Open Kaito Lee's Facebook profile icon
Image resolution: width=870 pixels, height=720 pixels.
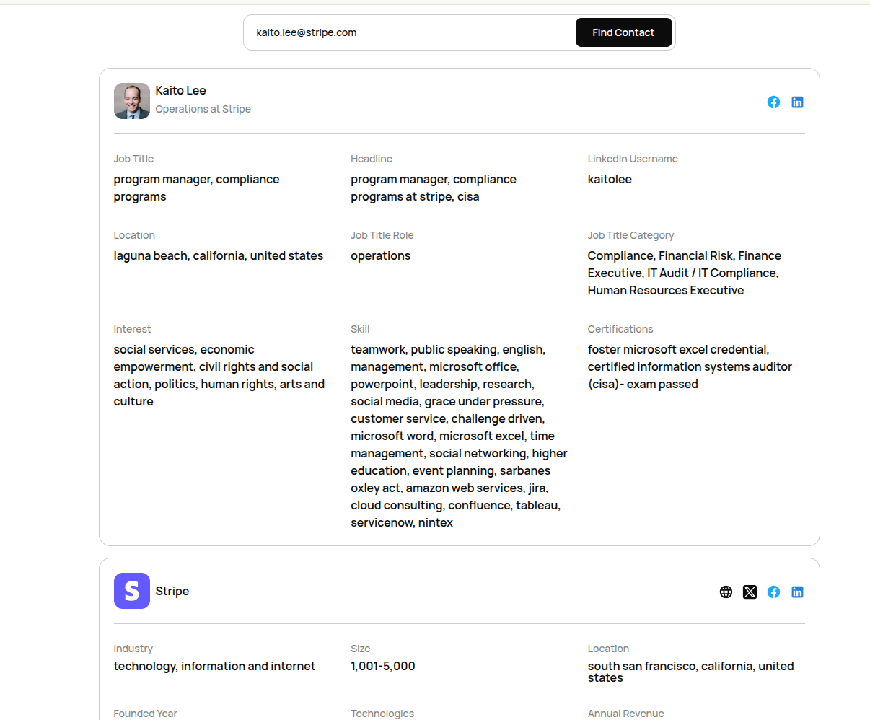[x=773, y=102]
